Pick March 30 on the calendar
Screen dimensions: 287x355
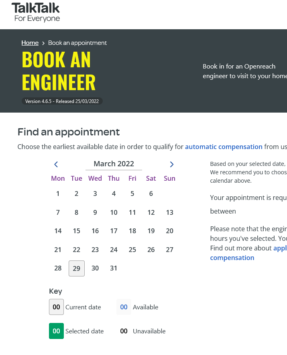(x=95, y=268)
